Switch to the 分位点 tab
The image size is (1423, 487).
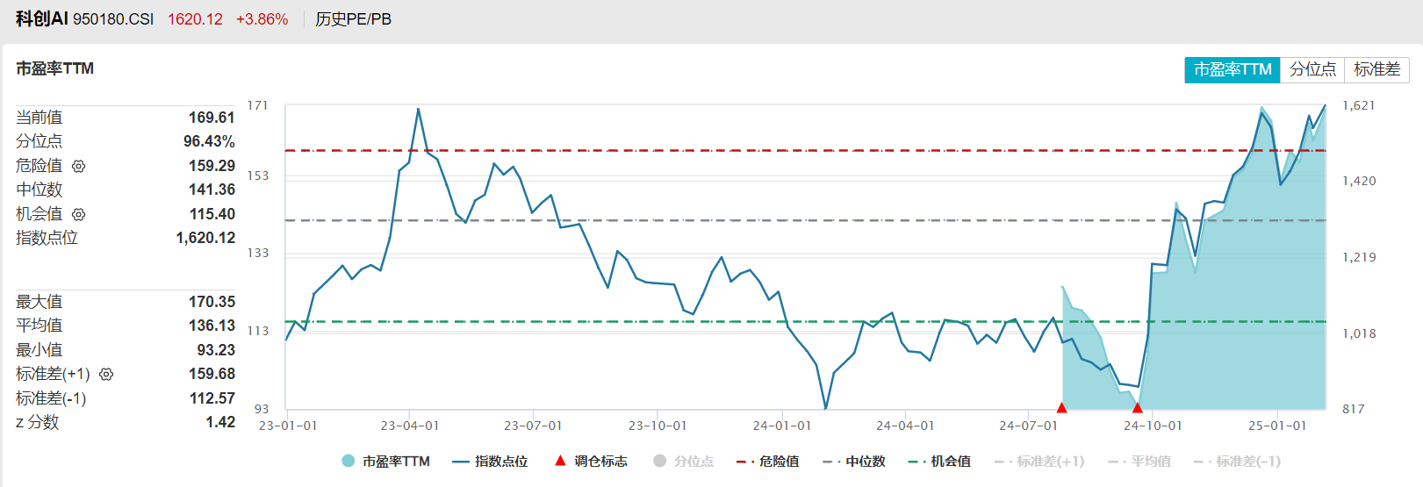coord(1312,70)
